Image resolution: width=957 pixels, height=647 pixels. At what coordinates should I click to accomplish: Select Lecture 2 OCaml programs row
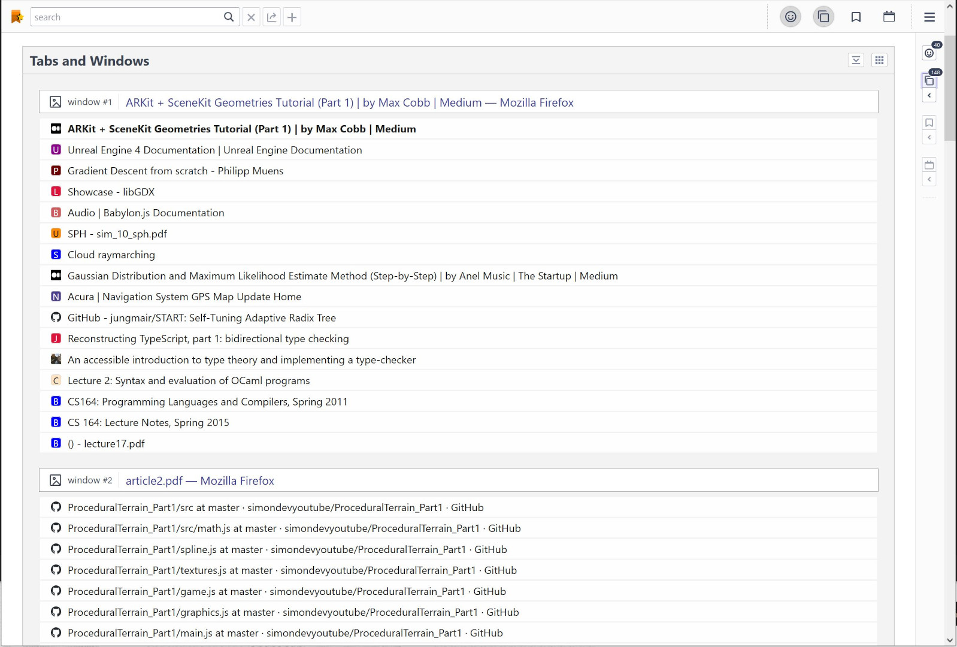click(x=459, y=380)
